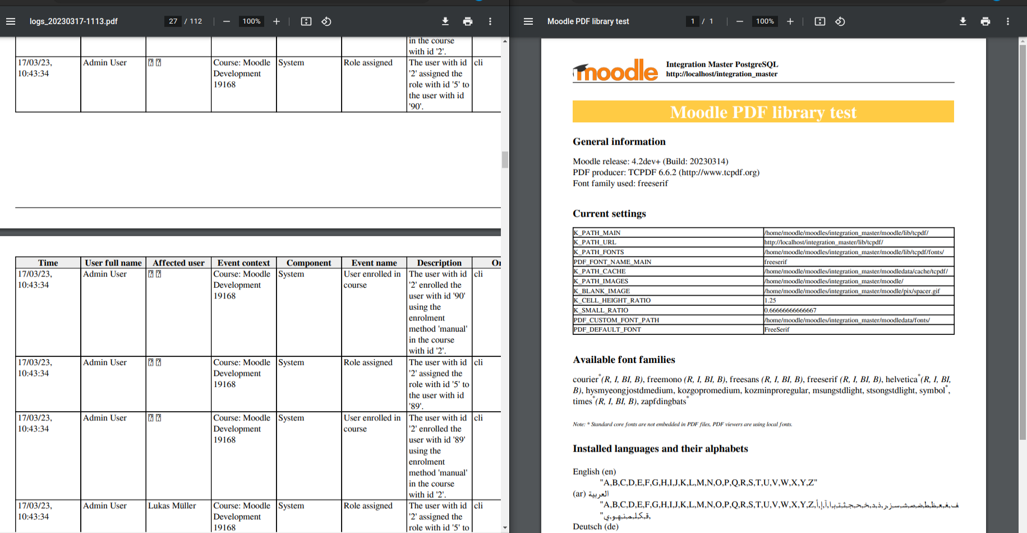Edit page number field in Moodle PDF viewer
Viewport: 1027px width, 533px height.
[x=693, y=21]
